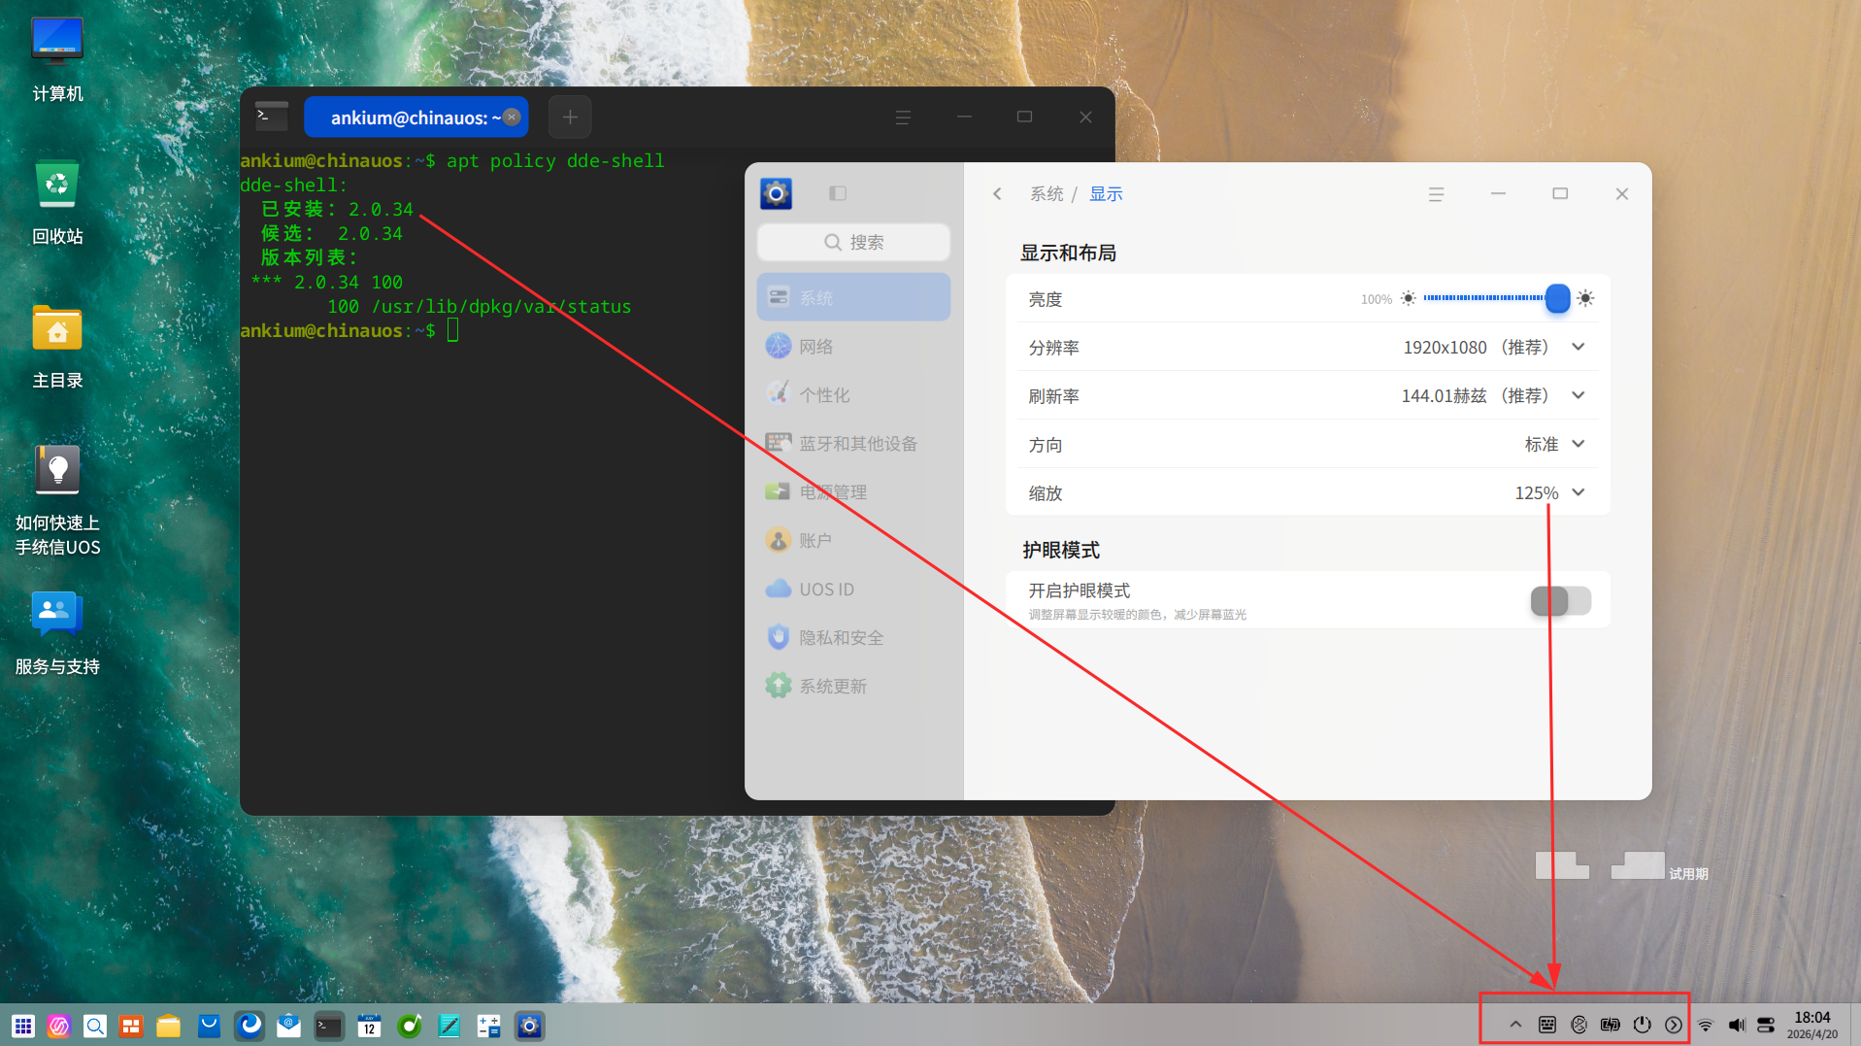Toggle the settings sidebar collapse button
Screen dimensions: 1861x1046
pos(838,193)
